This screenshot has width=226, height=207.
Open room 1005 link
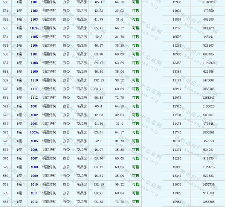pos(34,141)
